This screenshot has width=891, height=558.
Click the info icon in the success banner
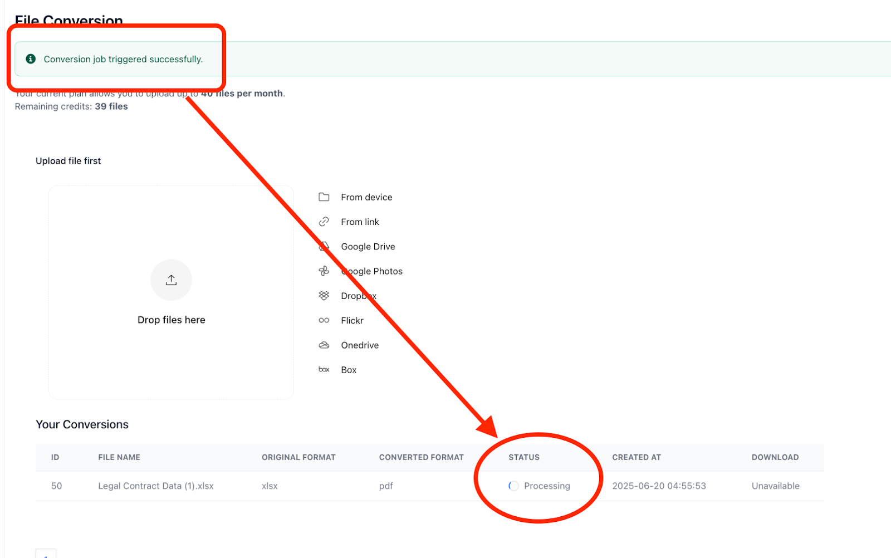pos(31,58)
